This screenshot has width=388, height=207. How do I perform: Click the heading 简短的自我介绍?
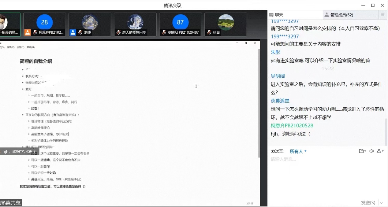pos(36,61)
